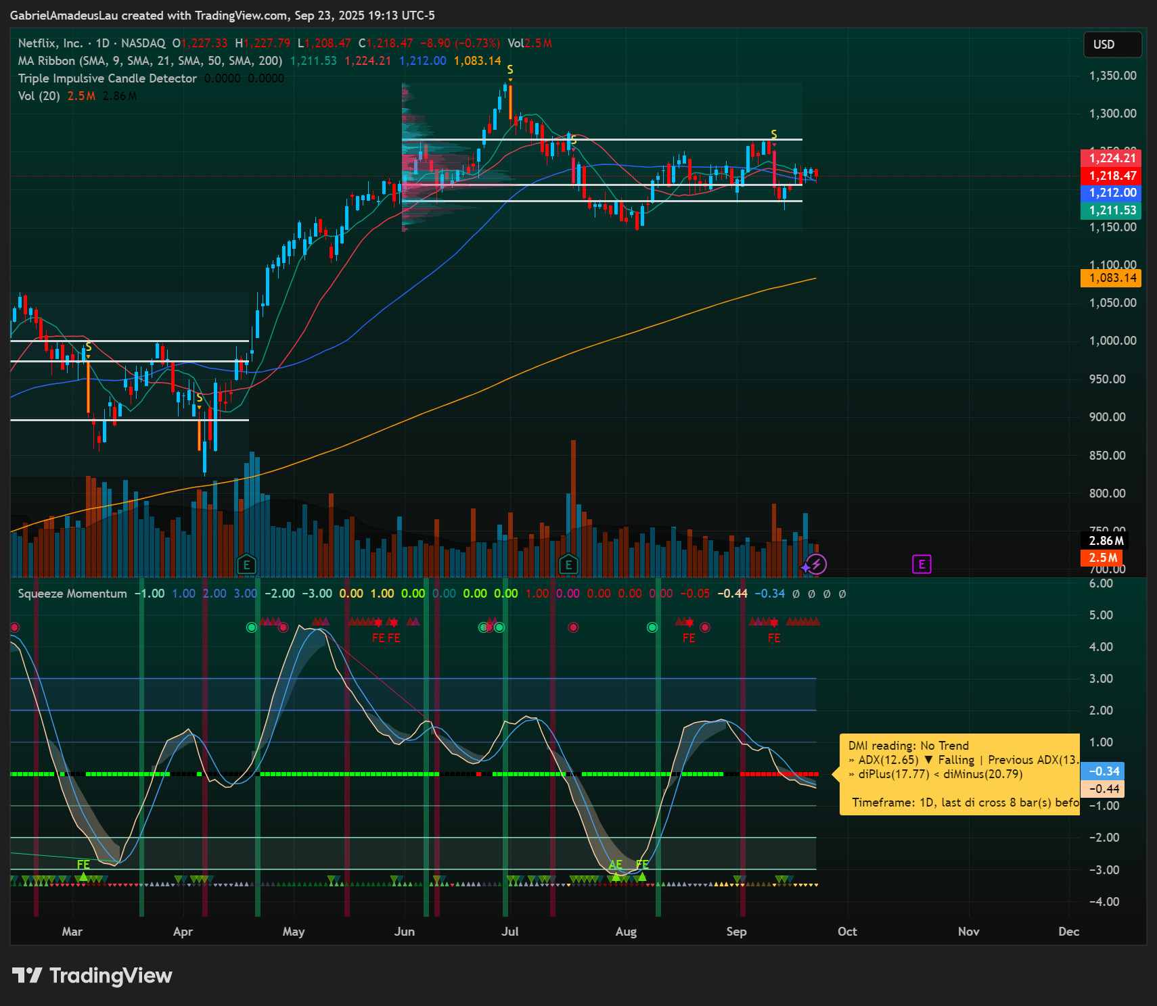The height and width of the screenshot is (1006, 1157).
Task: Click the purple lightning bolt icon
Action: coord(817,564)
